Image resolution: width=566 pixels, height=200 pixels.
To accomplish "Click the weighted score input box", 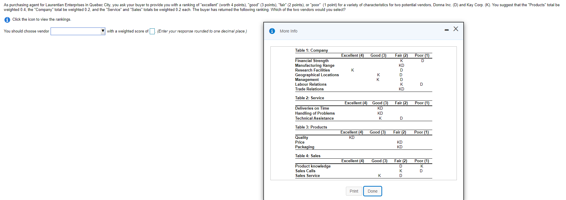I will coord(152,31).
